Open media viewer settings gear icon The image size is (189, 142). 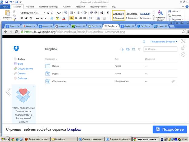pos(183,54)
